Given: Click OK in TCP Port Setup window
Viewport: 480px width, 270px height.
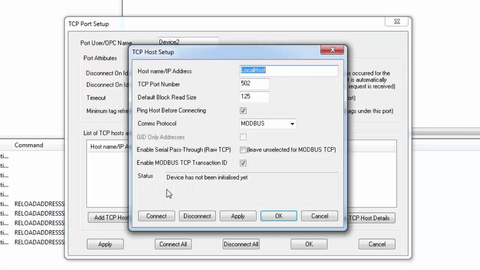Looking at the screenshot, I should 309,244.
